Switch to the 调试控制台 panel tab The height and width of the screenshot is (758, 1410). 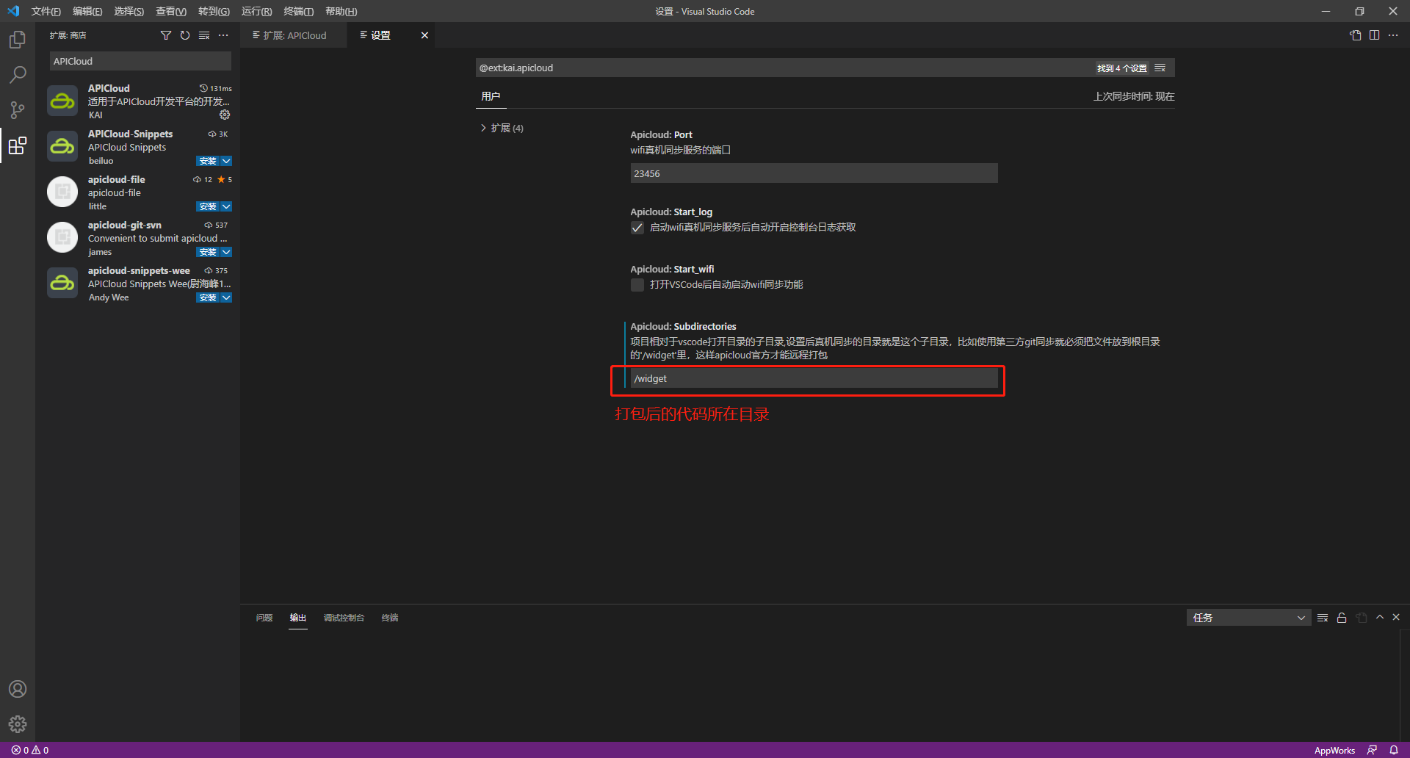coord(344,618)
